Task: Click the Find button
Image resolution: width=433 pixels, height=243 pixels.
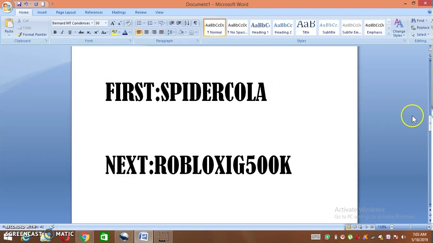Action: (419, 21)
